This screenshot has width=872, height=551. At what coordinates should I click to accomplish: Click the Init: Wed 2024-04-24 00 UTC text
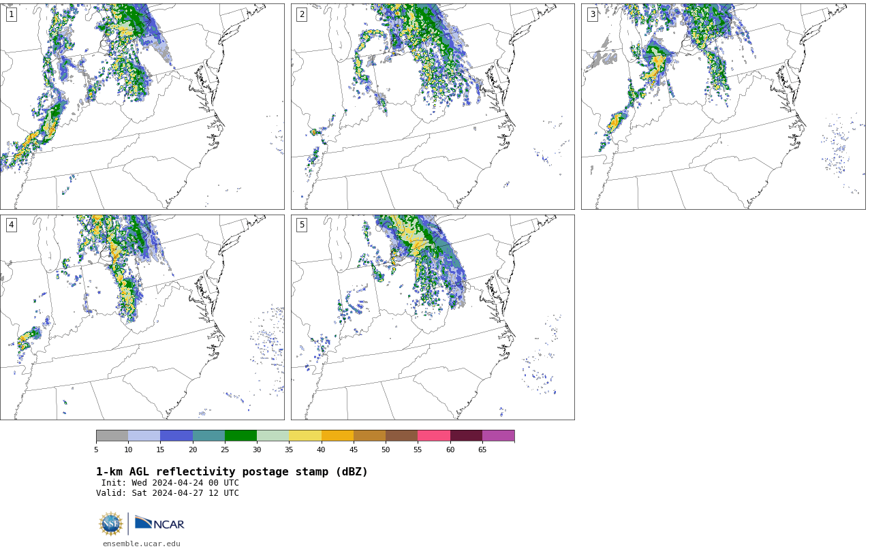click(x=170, y=483)
